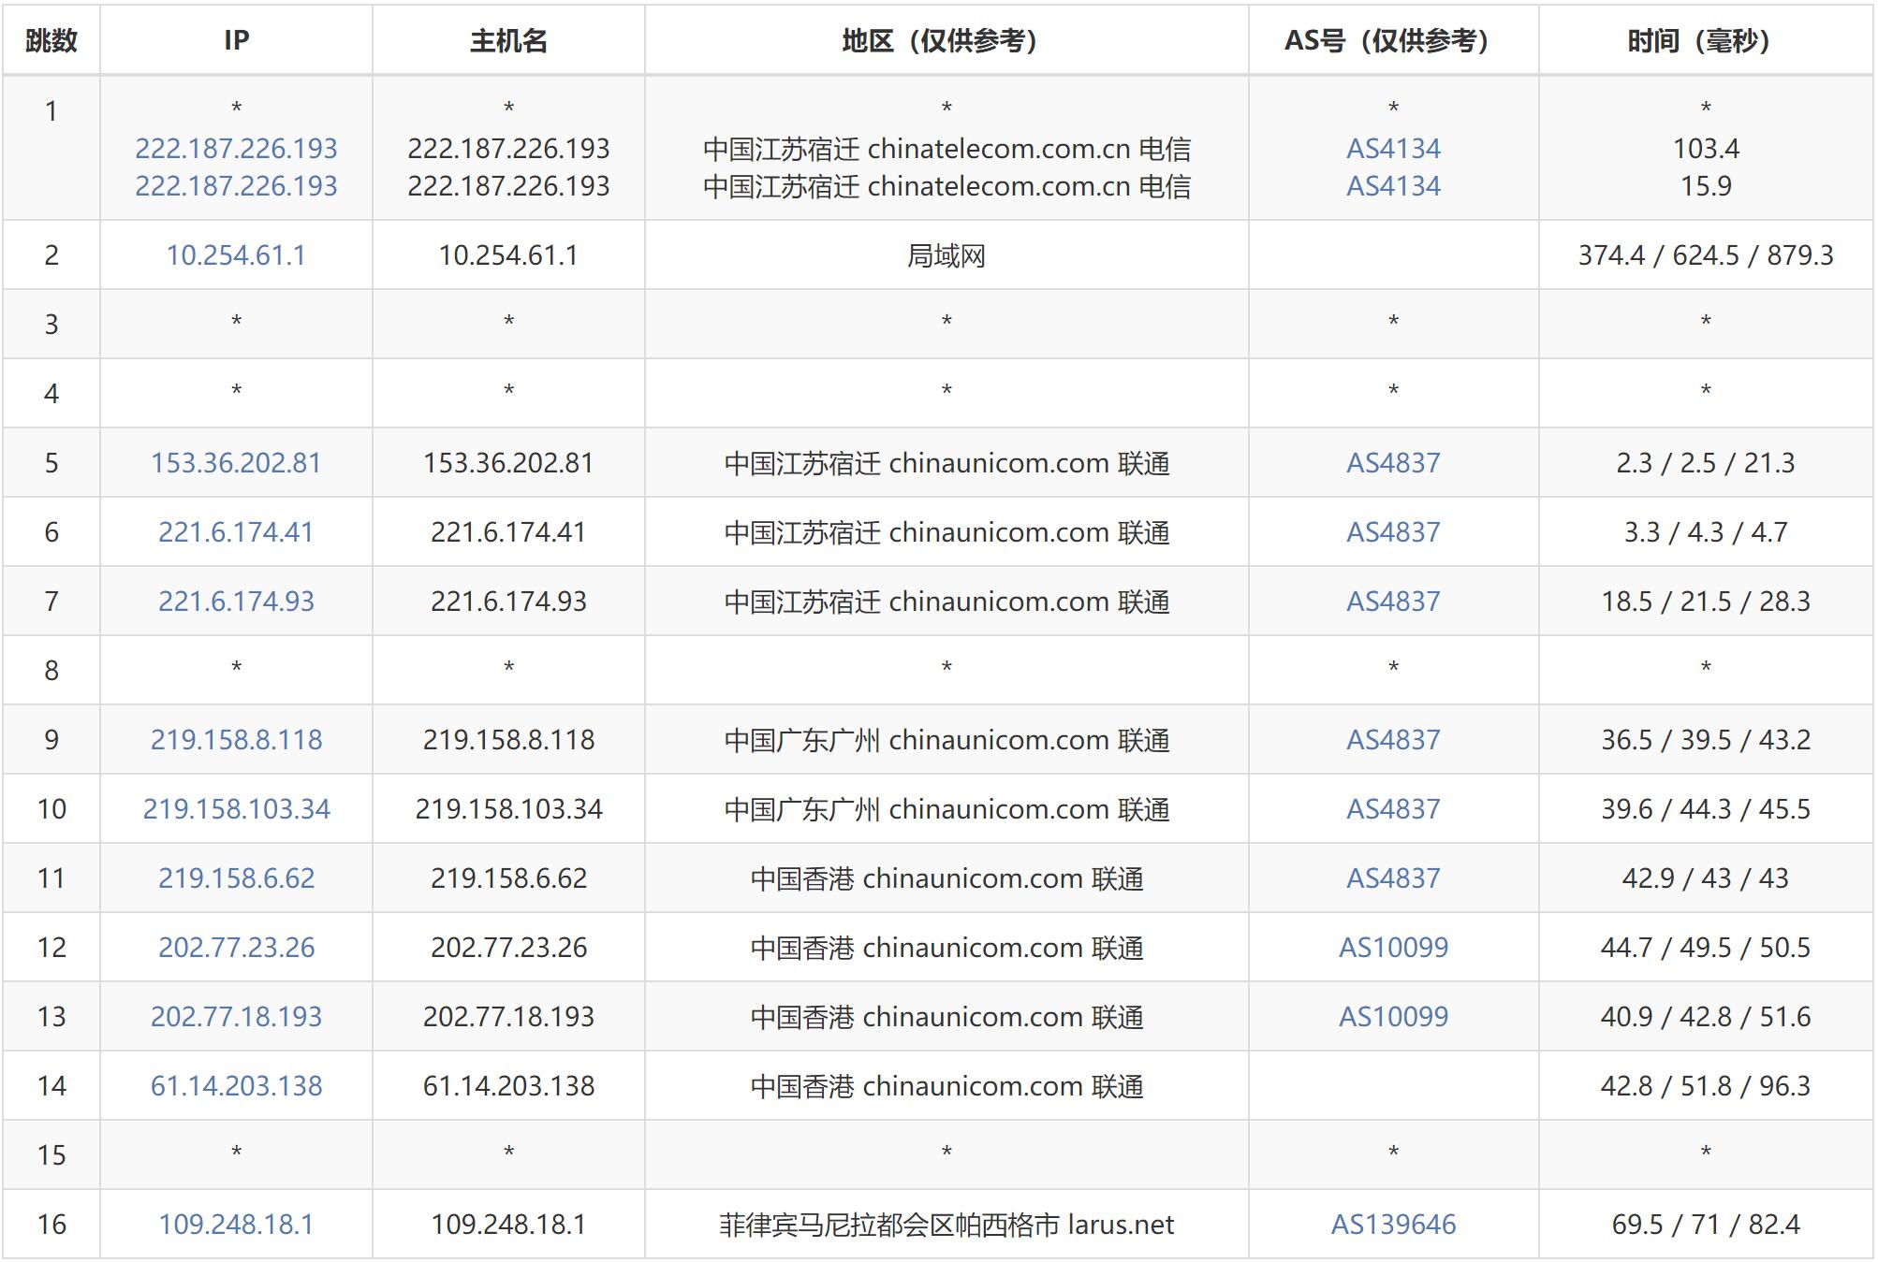The image size is (1878, 1262).
Task: Click the 主机名 column header
Action: tap(508, 40)
